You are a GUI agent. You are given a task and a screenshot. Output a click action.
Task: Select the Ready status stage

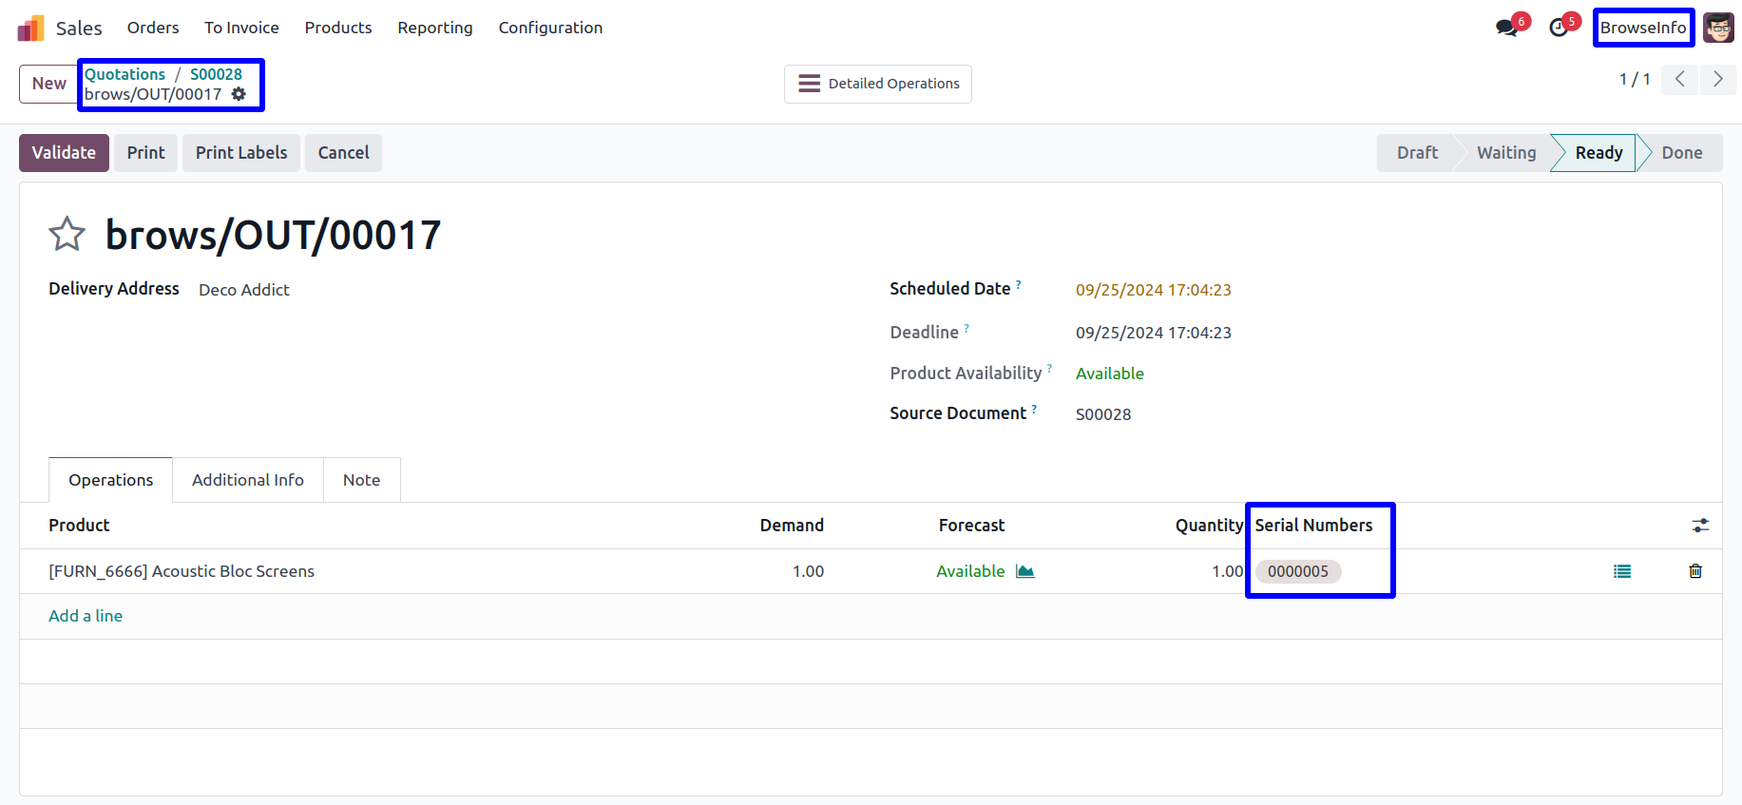pyautogui.click(x=1598, y=153)
